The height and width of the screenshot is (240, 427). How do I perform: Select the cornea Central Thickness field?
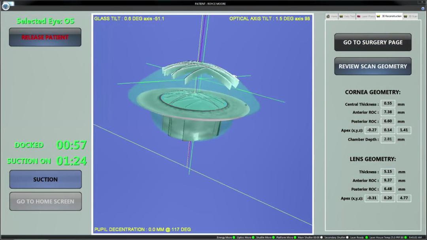tap(388, 104)
